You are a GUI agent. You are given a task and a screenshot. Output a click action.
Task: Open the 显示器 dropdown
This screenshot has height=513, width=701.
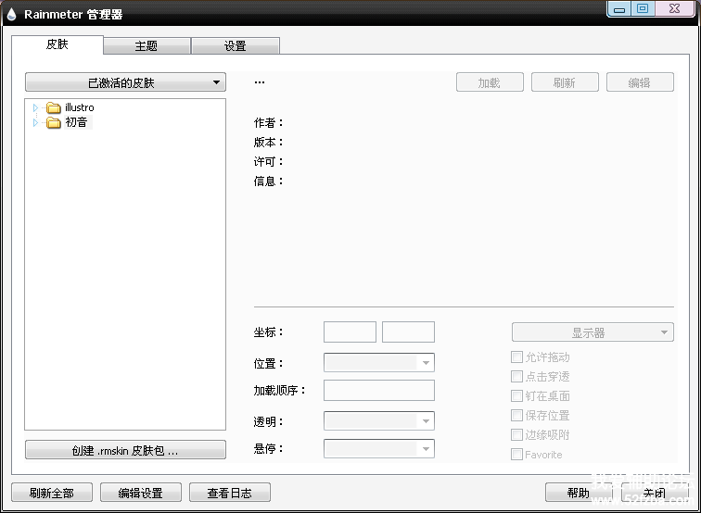pos(593,332)
